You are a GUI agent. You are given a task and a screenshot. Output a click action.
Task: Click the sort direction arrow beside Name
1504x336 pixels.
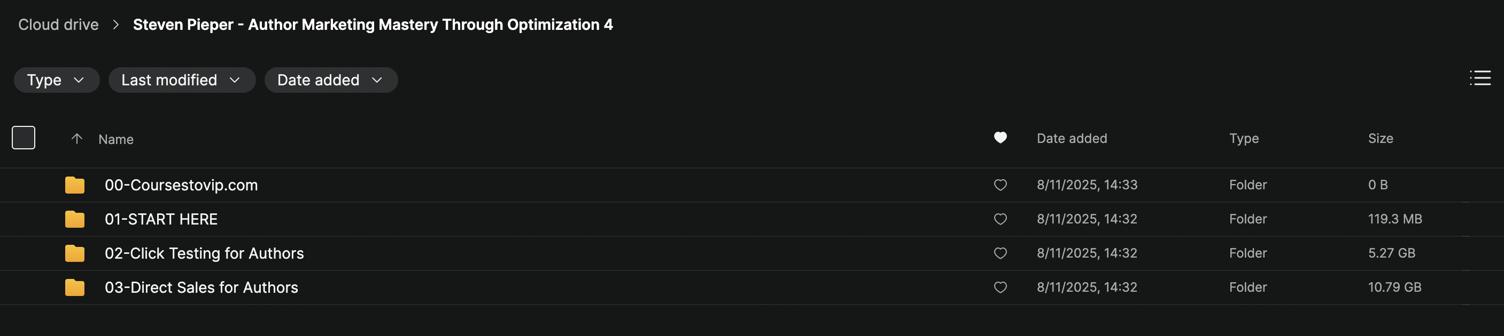click(x=76, y=139)
